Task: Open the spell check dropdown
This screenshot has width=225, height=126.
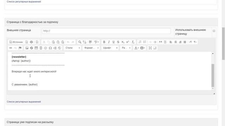Action: coord(96,42)
